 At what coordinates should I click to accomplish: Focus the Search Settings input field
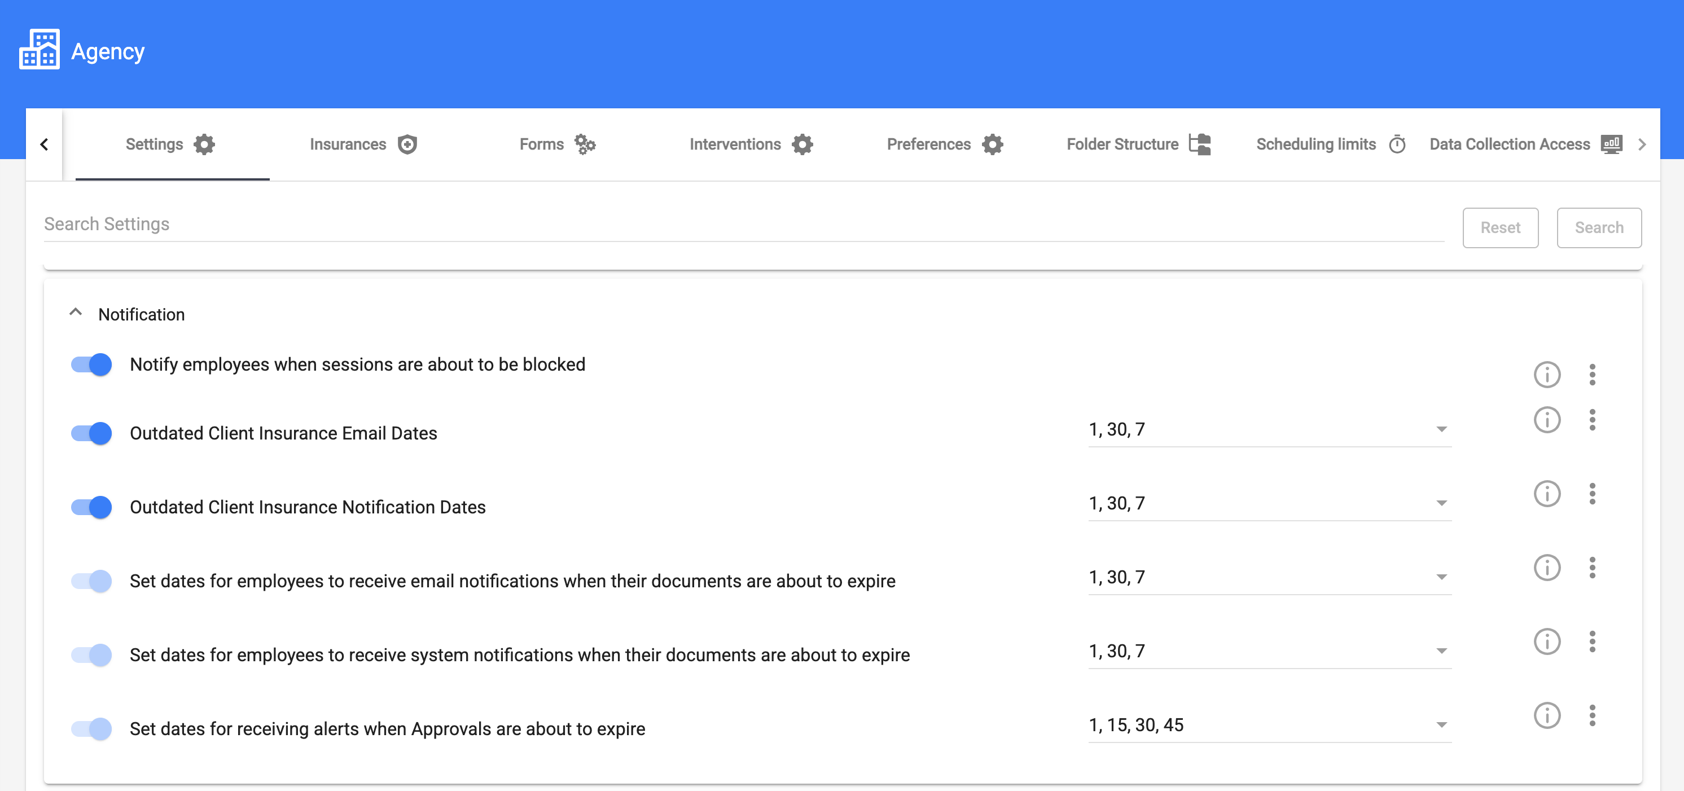pos(742,224)
